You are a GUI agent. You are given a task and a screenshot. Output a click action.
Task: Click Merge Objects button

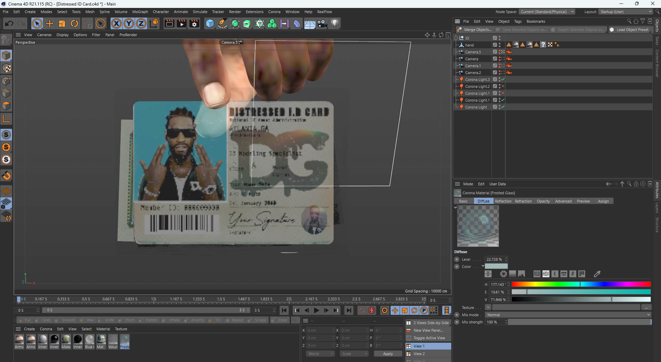click(474, 30)
